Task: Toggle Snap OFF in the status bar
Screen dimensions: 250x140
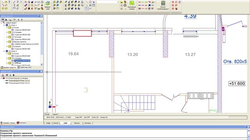Action: point(79,117)
